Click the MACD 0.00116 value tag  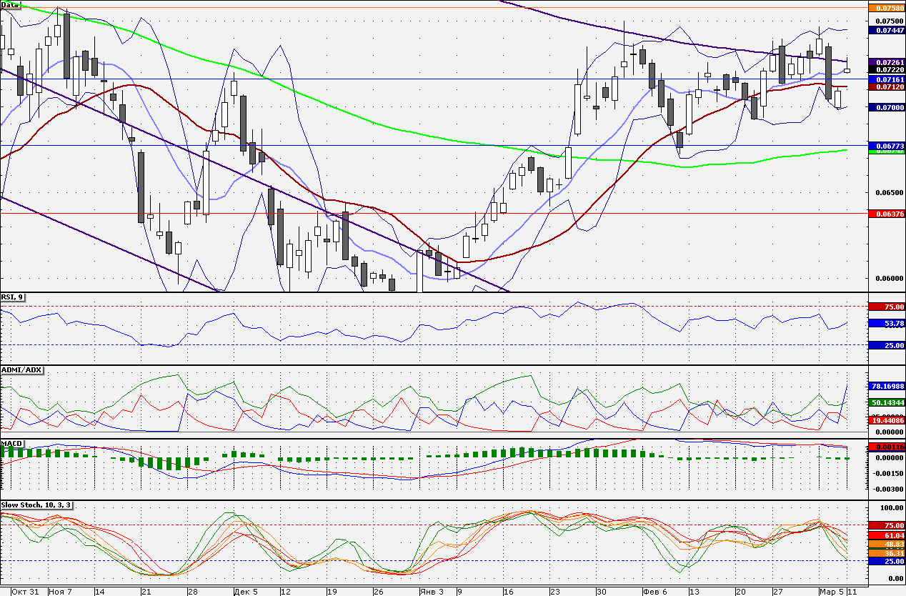(x=887, y=446)
